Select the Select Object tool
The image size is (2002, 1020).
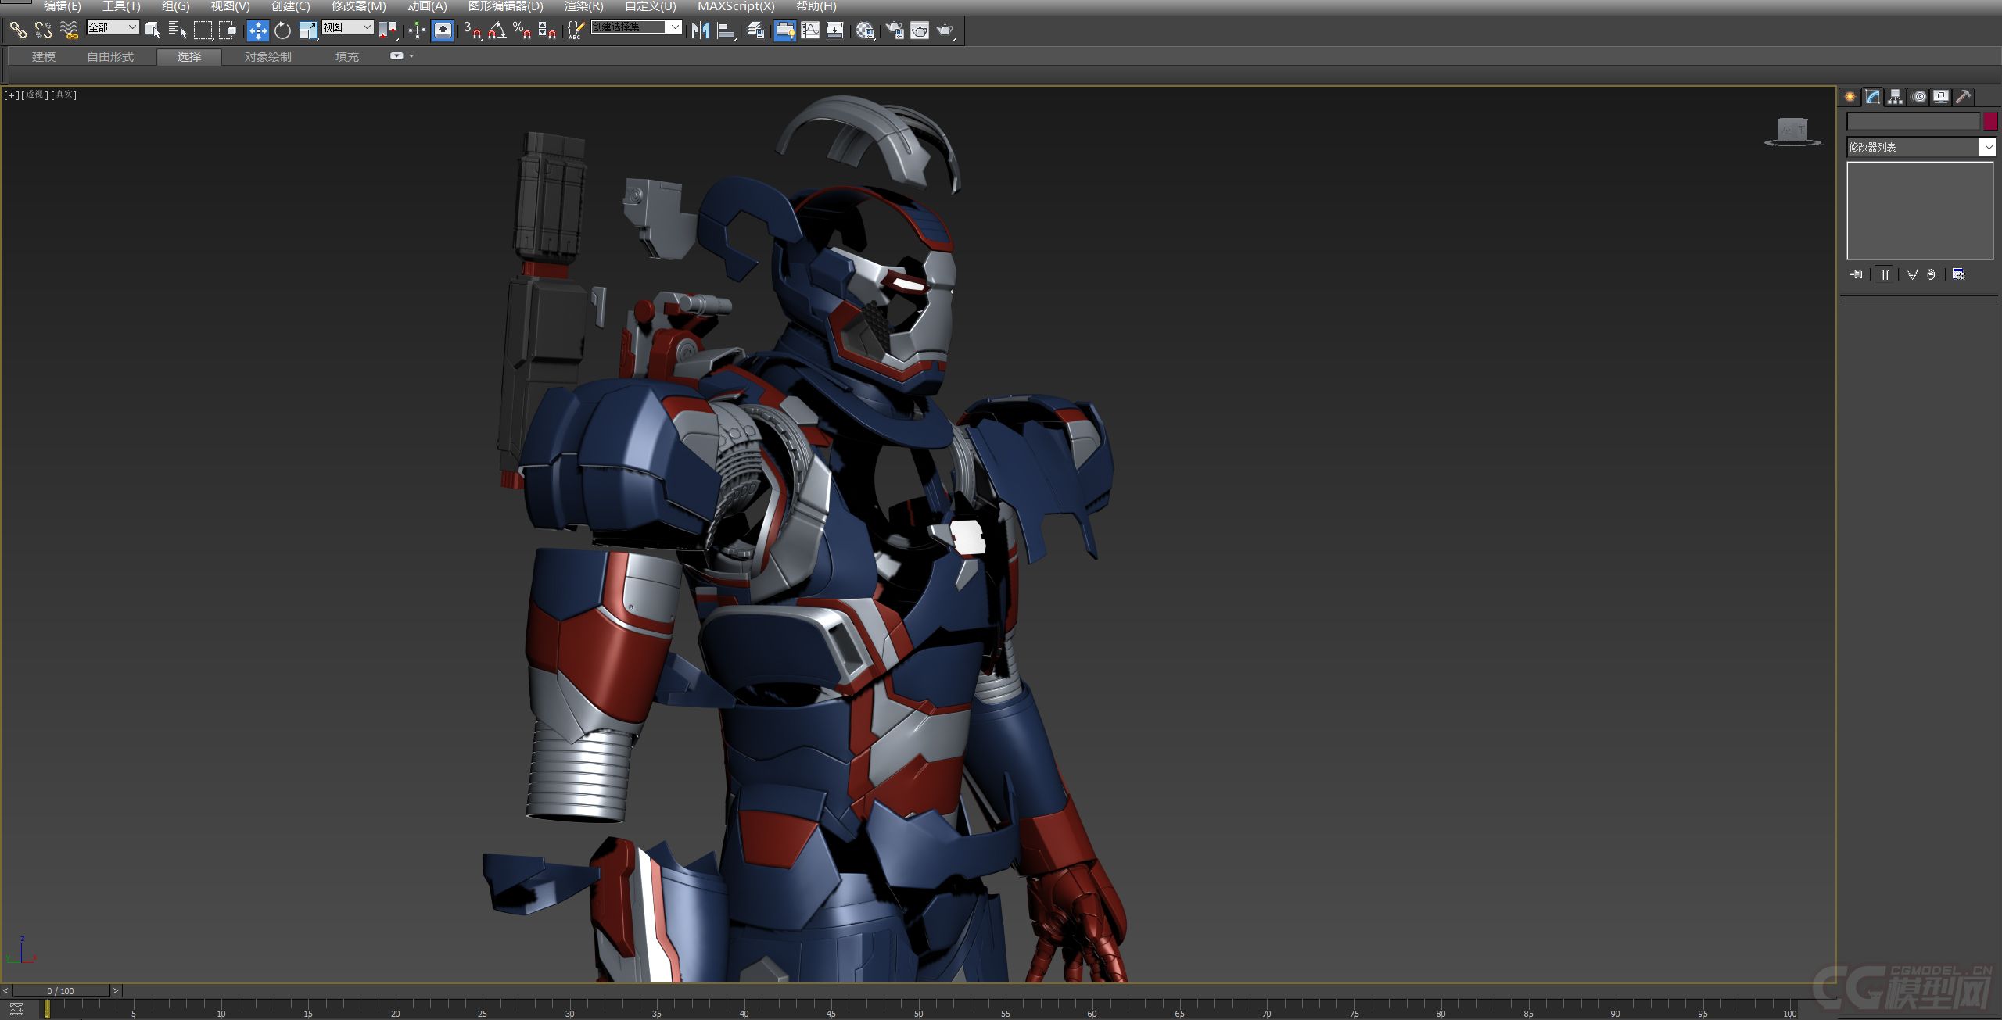[152, 30]
